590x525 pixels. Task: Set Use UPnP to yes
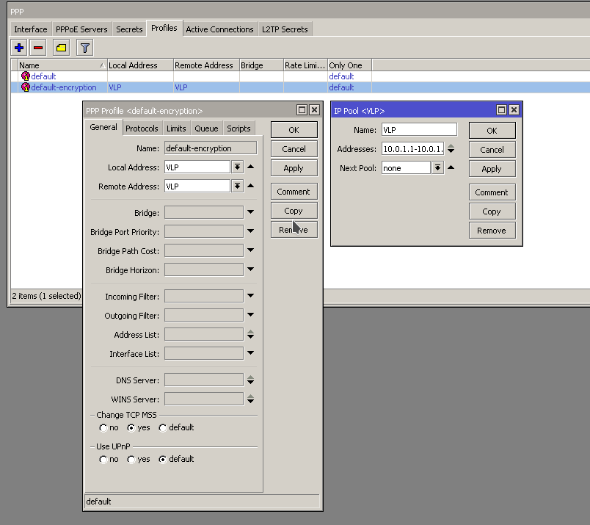click(x=131, y=459)
